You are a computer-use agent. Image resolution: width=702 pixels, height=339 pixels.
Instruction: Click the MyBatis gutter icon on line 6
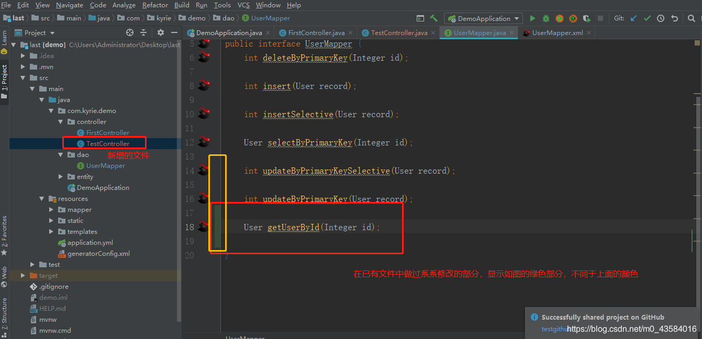point(204,56)
